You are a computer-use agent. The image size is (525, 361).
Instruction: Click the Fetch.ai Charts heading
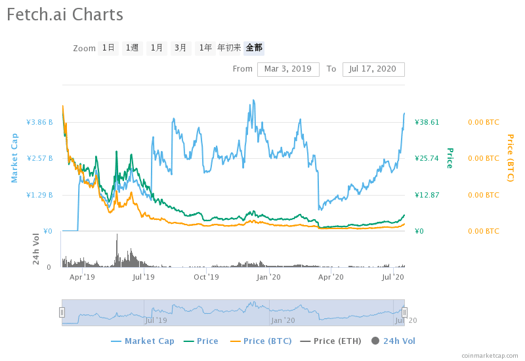click(x=65, y=14)
